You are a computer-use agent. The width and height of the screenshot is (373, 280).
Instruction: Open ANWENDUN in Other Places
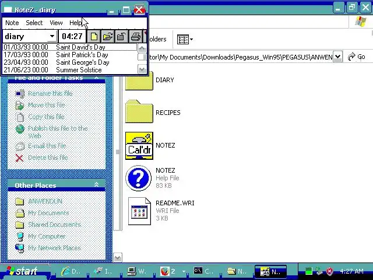coord(45,201)
